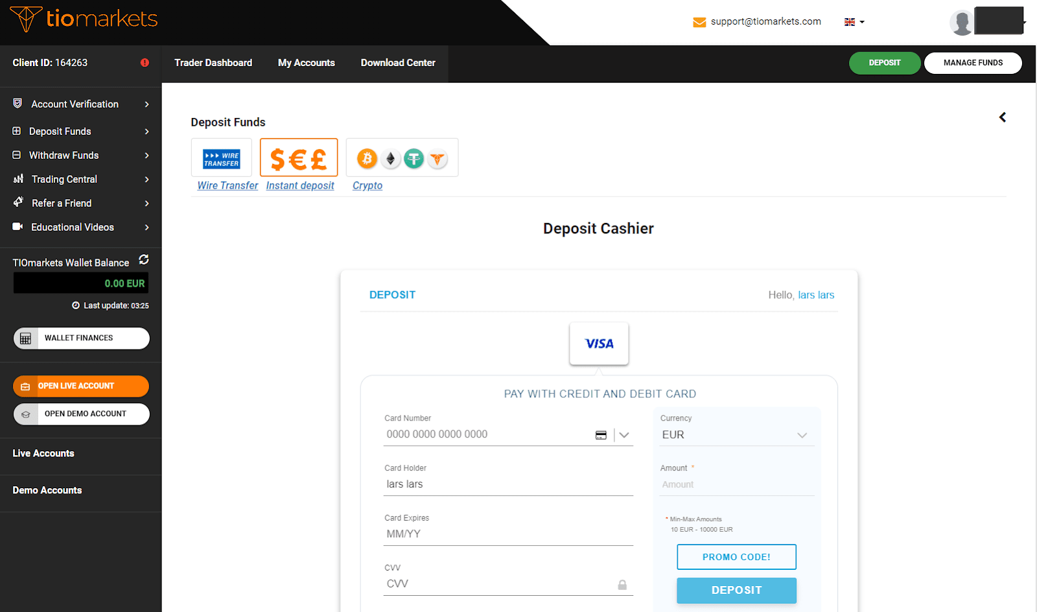
Task: Select the DEPOSIT tab in the cashier
Action: click(392, 295)
